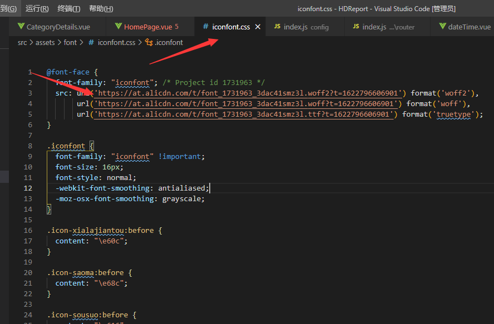Click assets in the breadcrumb

tap(45, 42)
